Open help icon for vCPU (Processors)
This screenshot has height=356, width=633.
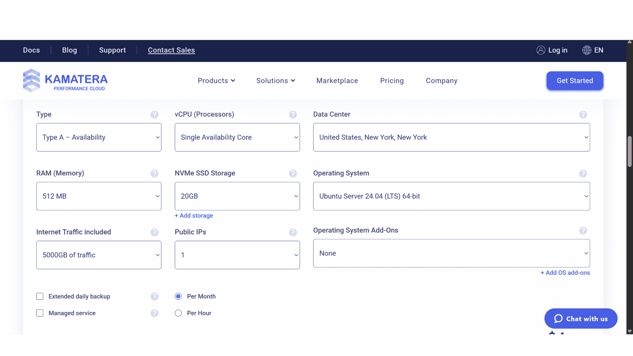(293, 115)
